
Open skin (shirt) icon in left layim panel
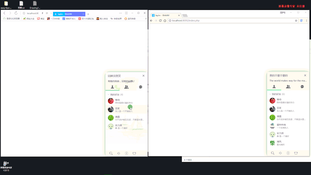[x=134, y=153]
